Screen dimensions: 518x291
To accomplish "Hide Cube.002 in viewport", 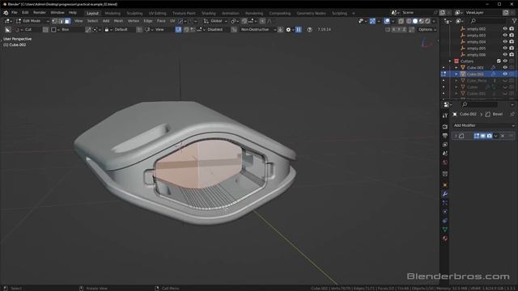I will click(x=505, y=74).
